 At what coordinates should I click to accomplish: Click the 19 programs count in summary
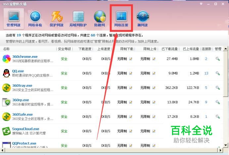pos(19,35)
